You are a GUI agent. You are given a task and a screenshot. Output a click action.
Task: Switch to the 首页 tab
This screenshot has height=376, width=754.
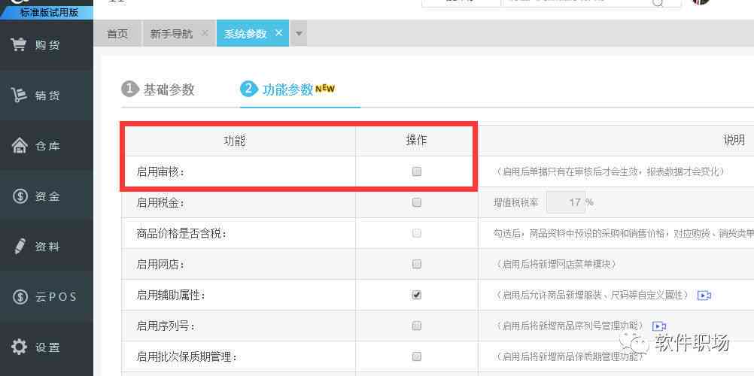[117, 34]
